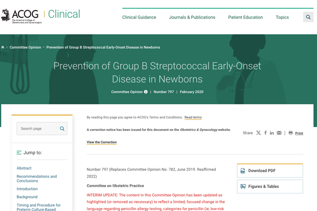Image resolution: width=317 pixels, height=211 pixels.
Task: Click the page heading 'Prevention of Group B Streptococcal'
Action: coord(157,72)
